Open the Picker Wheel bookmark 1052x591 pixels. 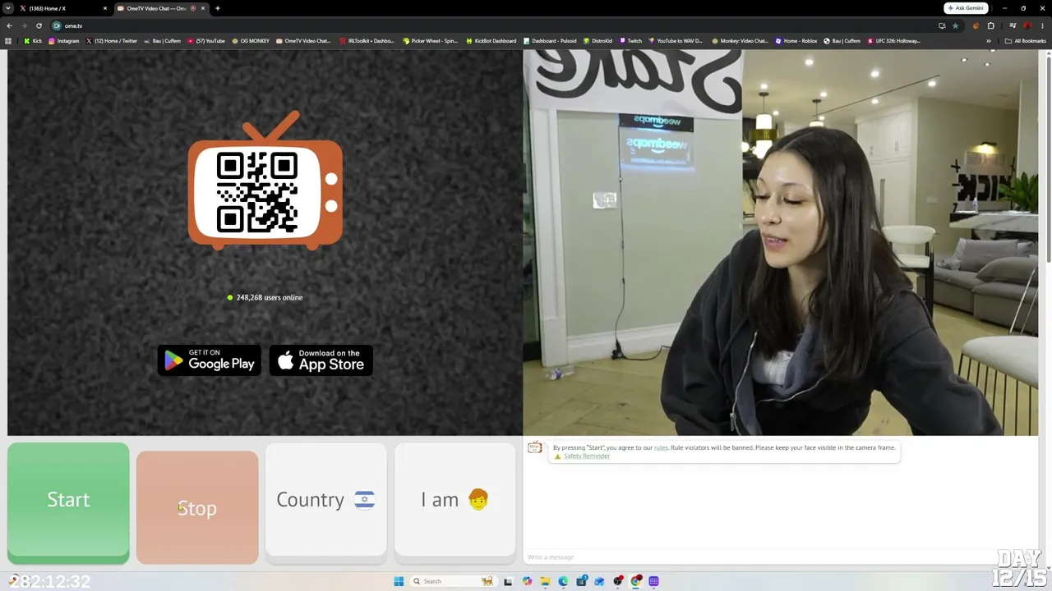click(x=430, y=41)
